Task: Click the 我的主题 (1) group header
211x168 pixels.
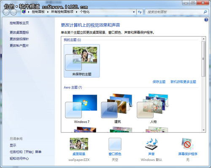Action: coord(72,40)
